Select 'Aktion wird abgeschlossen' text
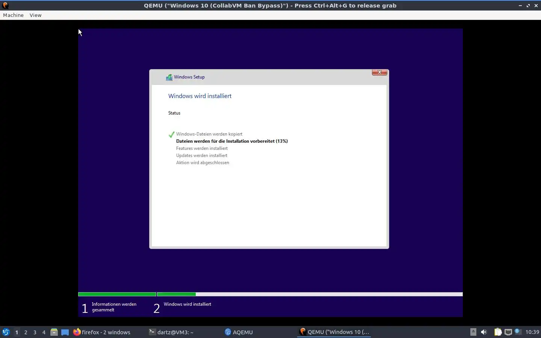 click(x=202, y=163)
